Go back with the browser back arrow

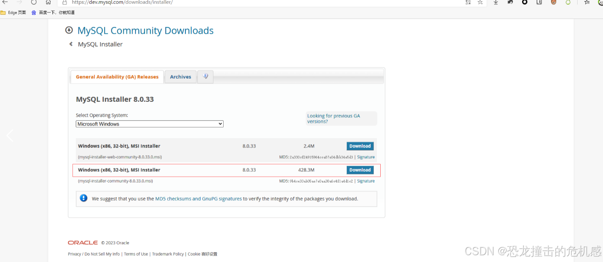[x=5, y=2]
